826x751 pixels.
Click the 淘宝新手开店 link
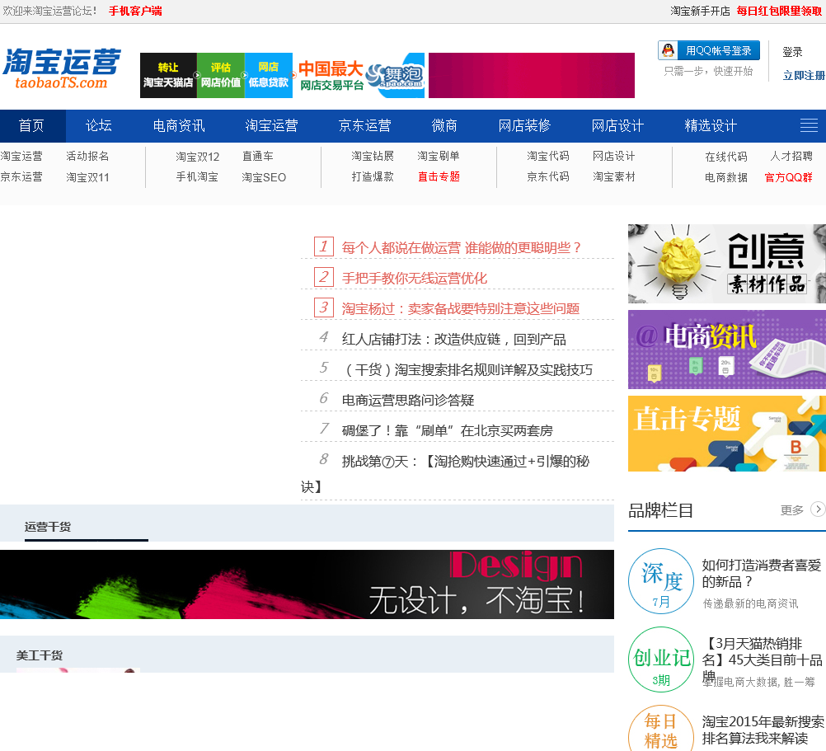[700, 11]
